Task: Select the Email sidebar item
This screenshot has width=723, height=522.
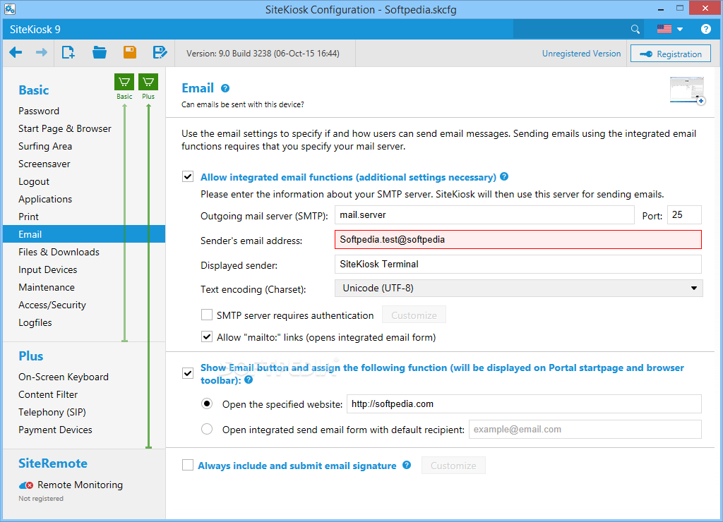Action: [x=84, y=234]
